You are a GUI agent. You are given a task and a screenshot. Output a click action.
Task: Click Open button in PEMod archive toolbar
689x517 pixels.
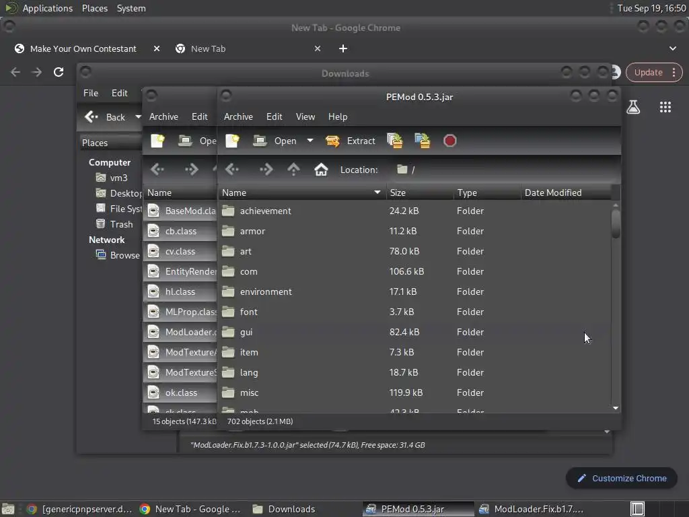[x=275, y=141]
